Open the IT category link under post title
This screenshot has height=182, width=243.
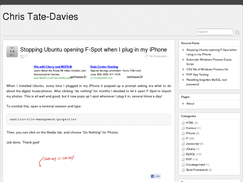point(26,56)
